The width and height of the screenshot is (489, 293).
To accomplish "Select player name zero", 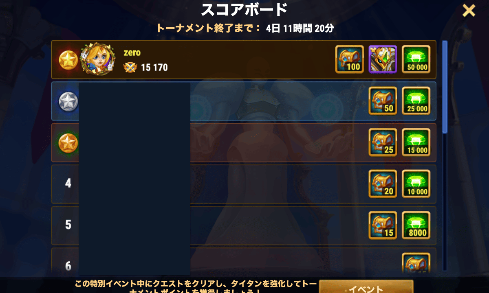I will click(132, 53).
